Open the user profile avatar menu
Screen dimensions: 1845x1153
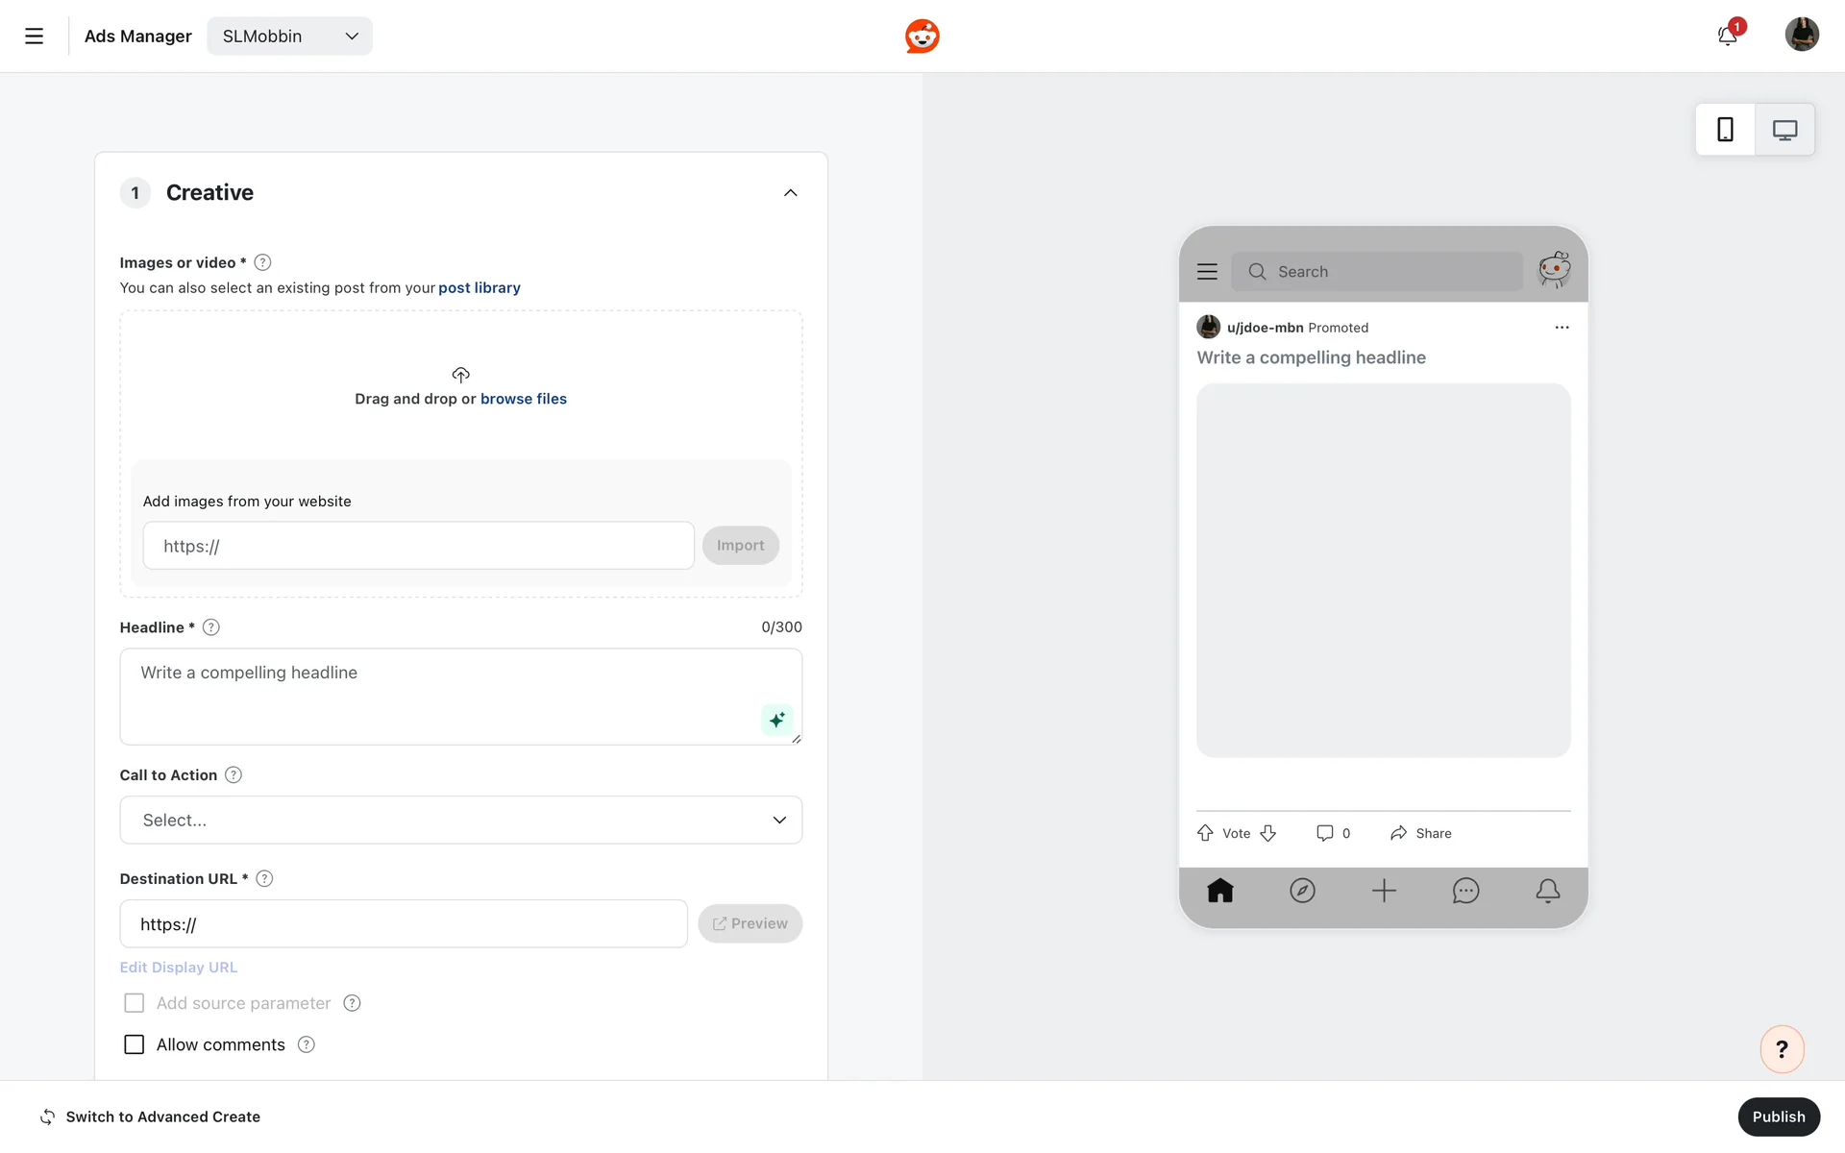point(1801,35)
